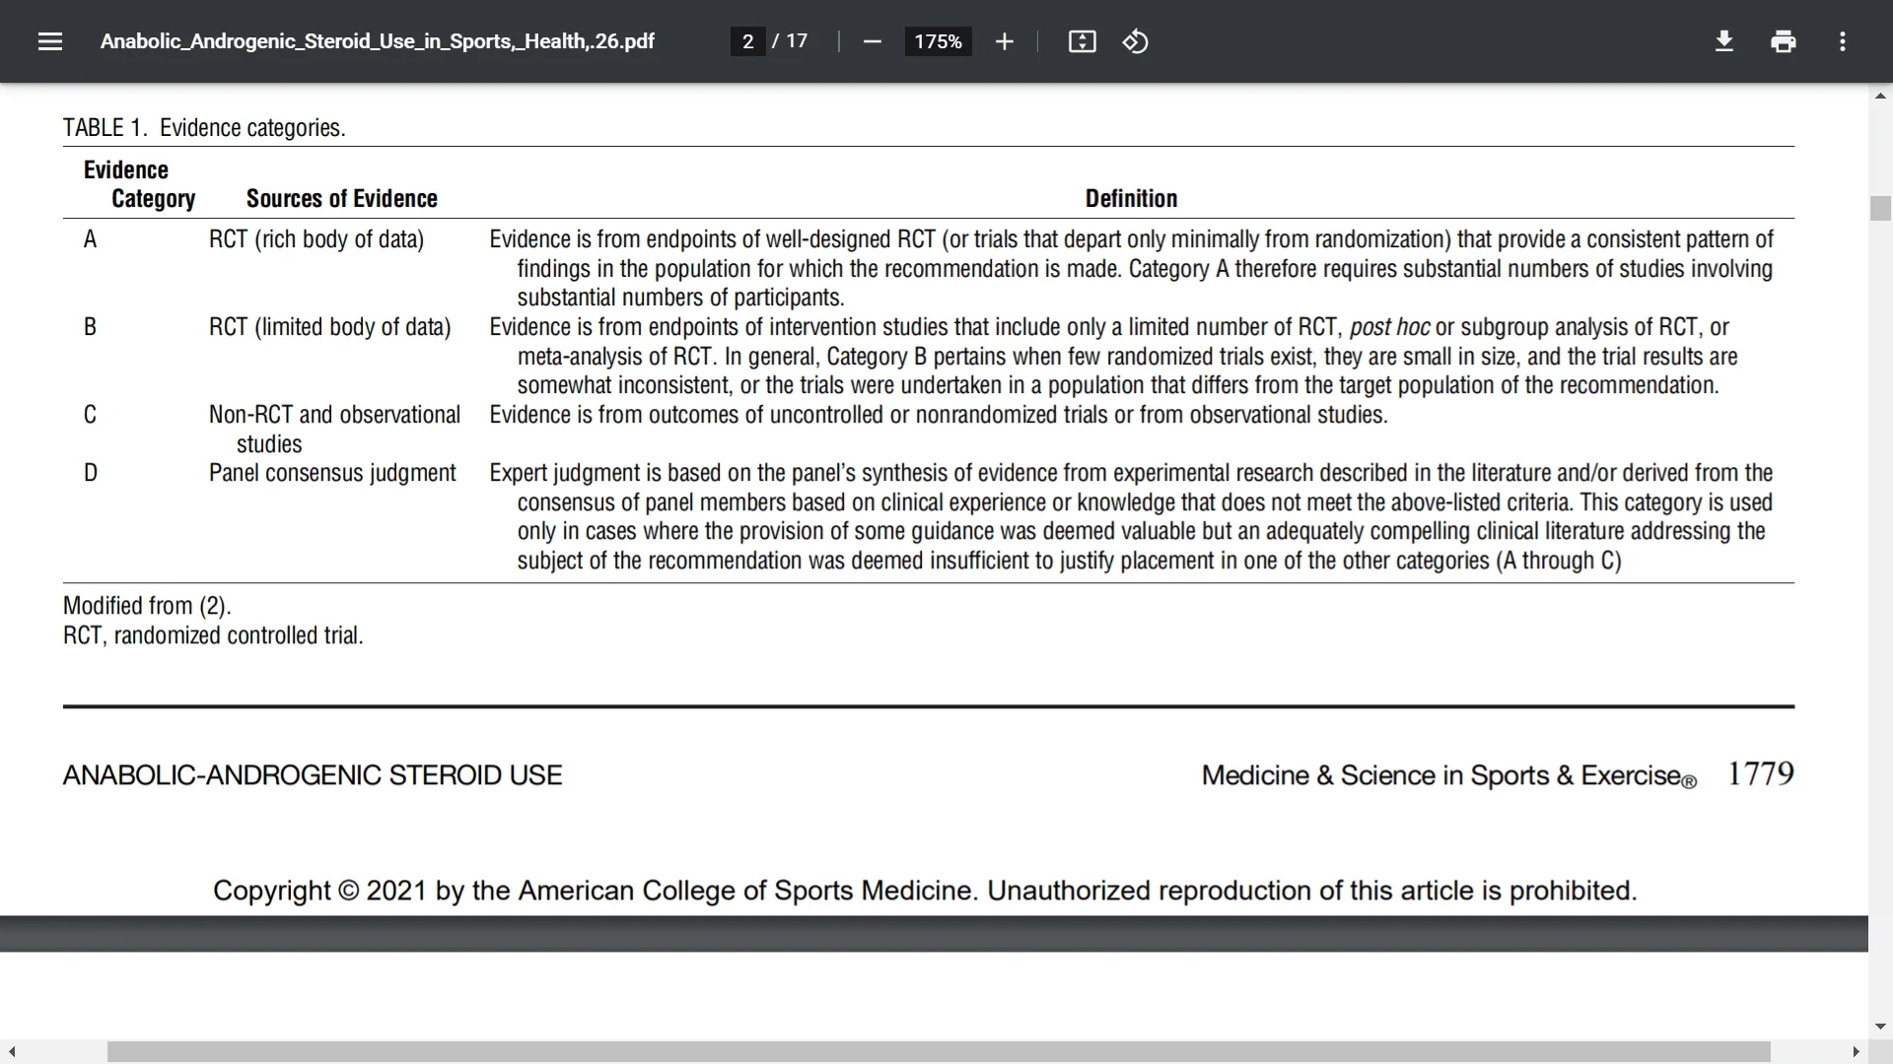Click the category 'C' cell
The width and height of the screenshot is (1893, 1064).
90,415
